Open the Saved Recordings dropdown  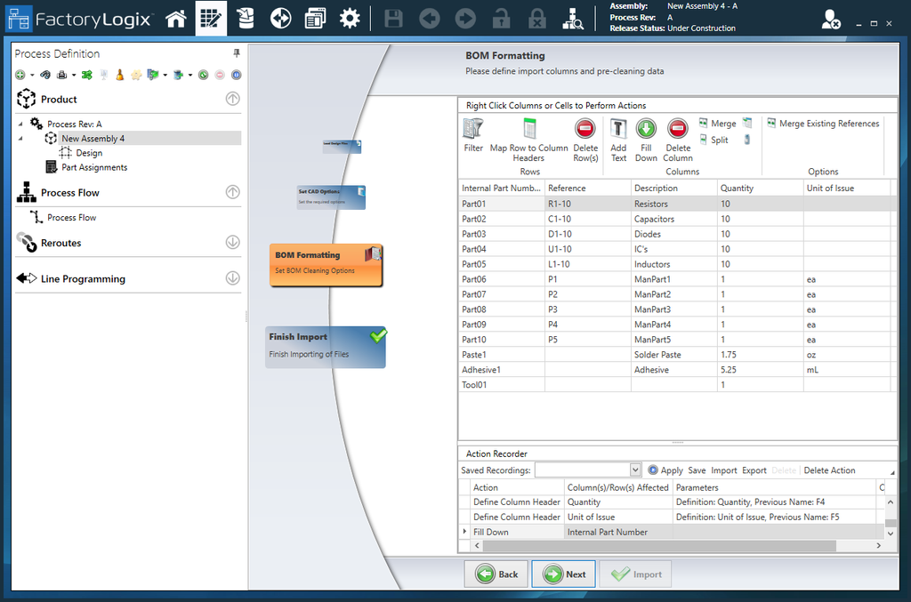pyautogui.click(x=635, y=470)
